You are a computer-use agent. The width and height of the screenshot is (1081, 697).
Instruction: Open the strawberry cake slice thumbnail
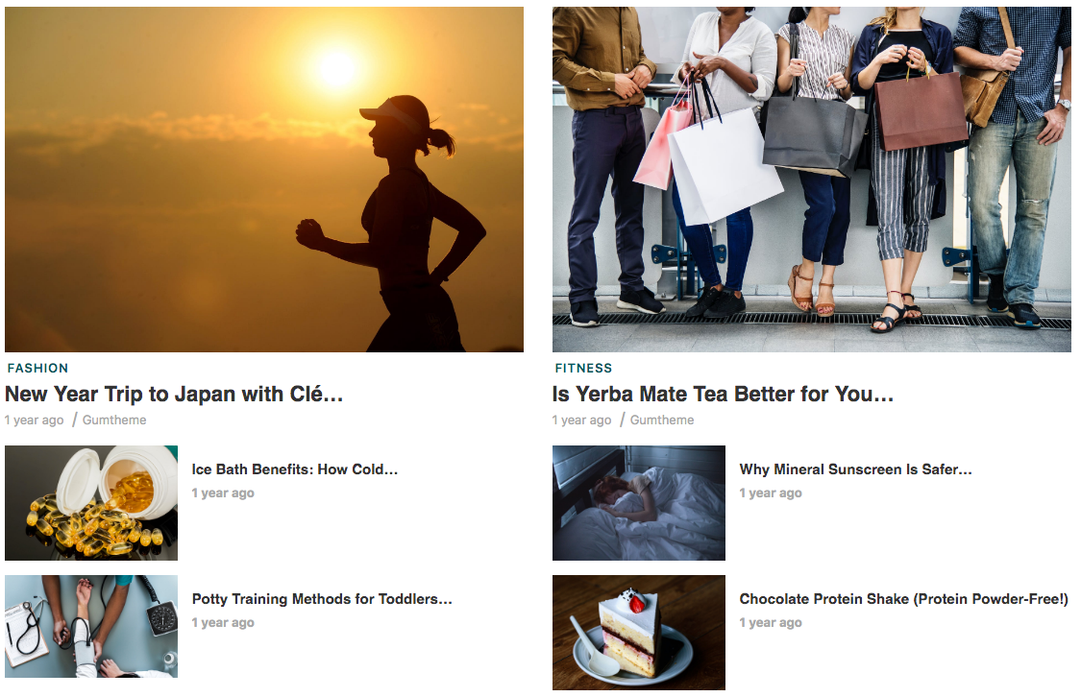click(x=638, y=633)
